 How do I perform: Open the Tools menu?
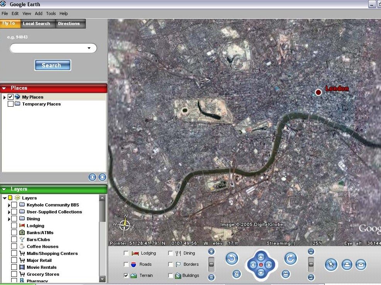51,13
